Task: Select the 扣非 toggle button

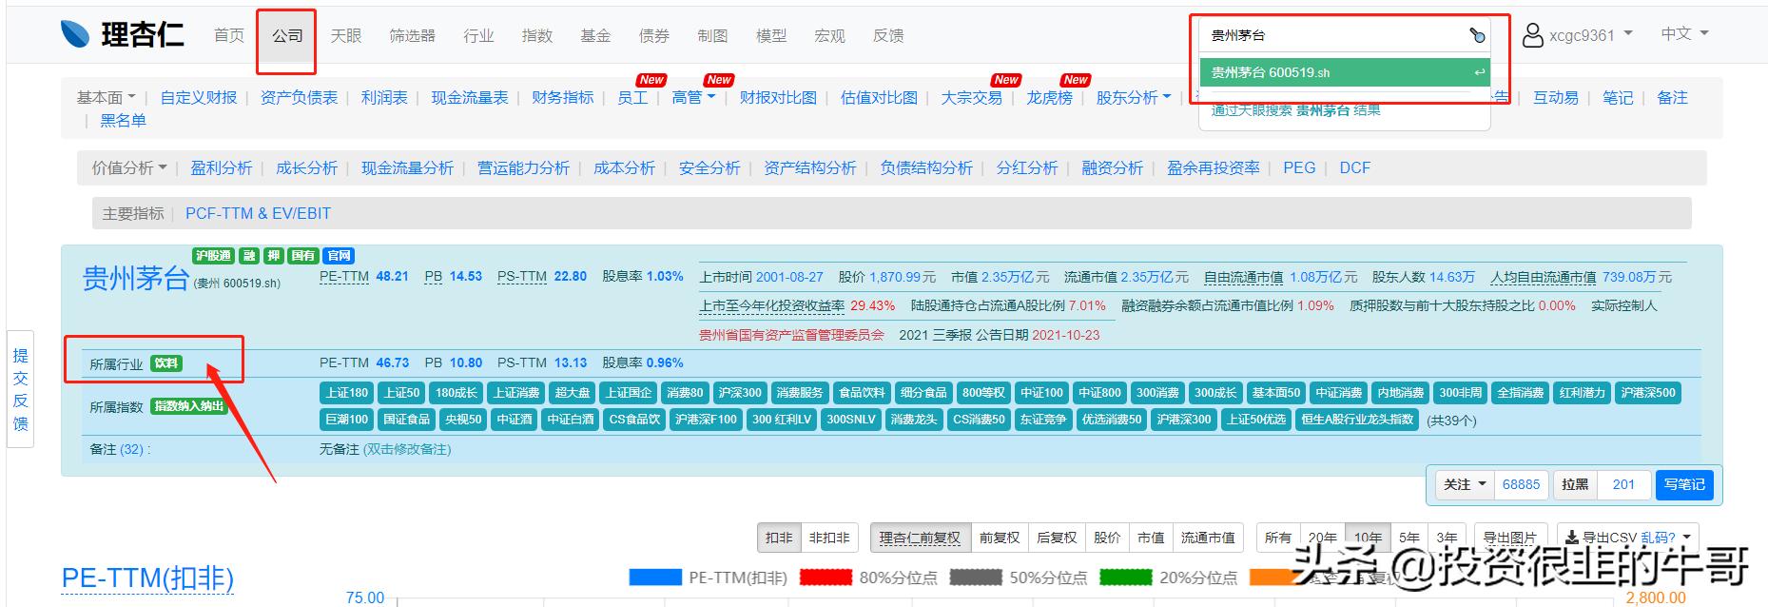Action: click(779, 538)
